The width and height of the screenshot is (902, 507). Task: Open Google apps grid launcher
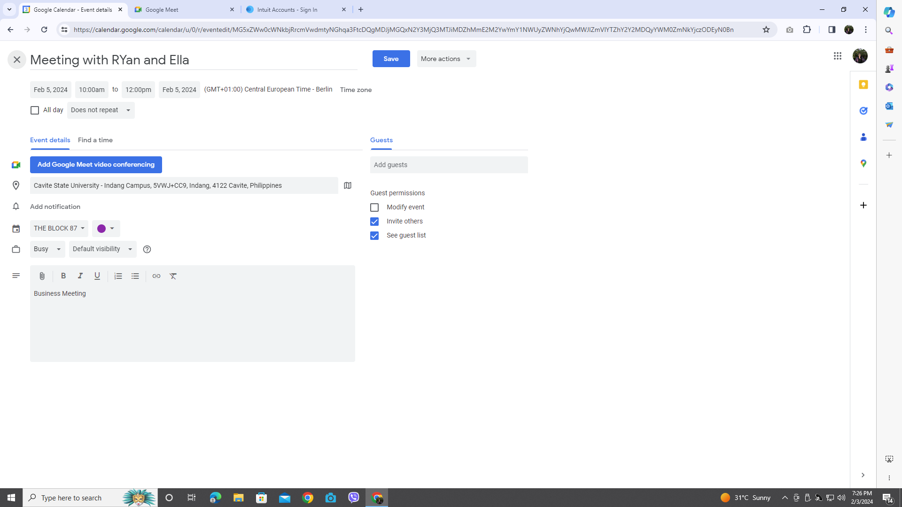[x=837, y=56]
